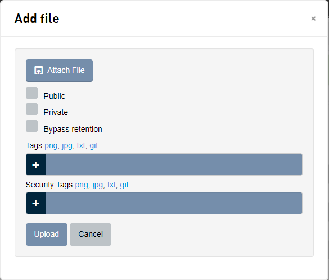Click the plus icon for Security Tags
The image size is (329, 280).
(36, 203)
